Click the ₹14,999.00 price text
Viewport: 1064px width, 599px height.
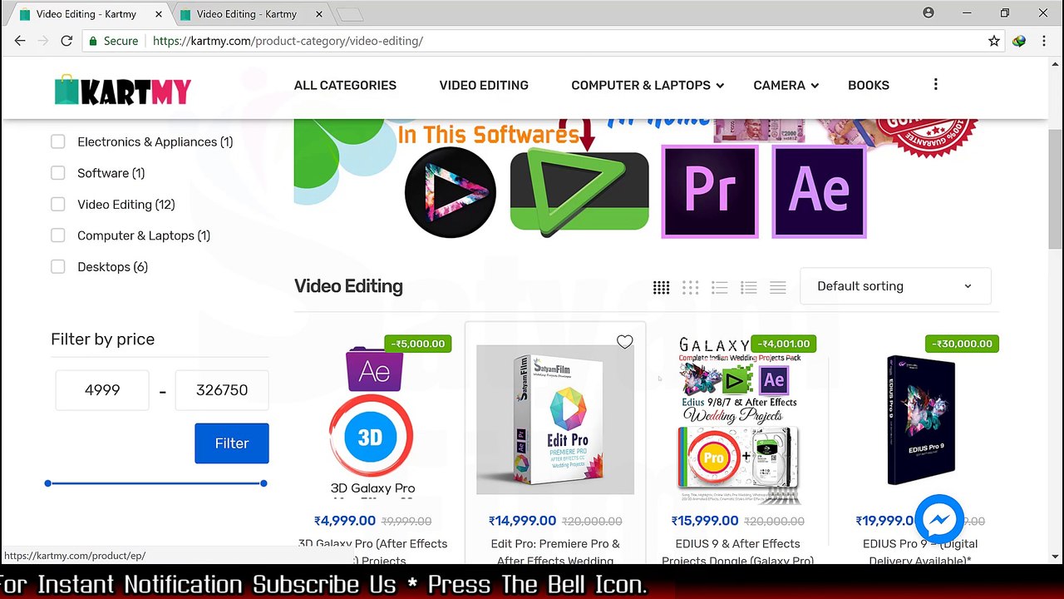(x=523, y=521)
